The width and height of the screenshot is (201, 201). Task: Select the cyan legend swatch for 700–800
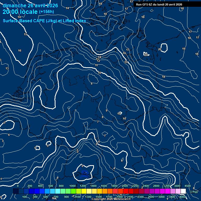pyautogui.click(x=58, y=191)
